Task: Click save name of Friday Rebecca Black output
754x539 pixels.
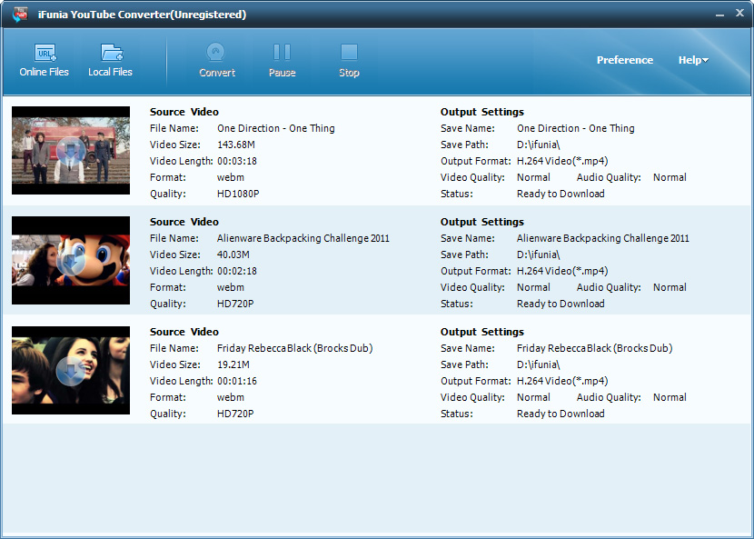Action: pos(595,348)
